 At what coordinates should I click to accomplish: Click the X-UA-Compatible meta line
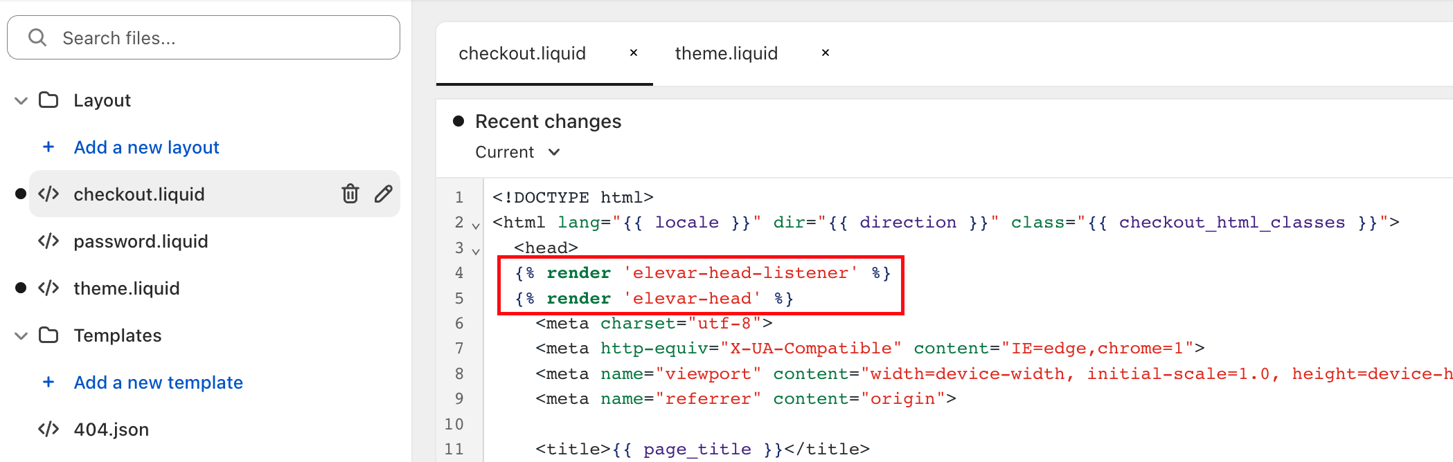pyautogui.click(x=870, y=348)
